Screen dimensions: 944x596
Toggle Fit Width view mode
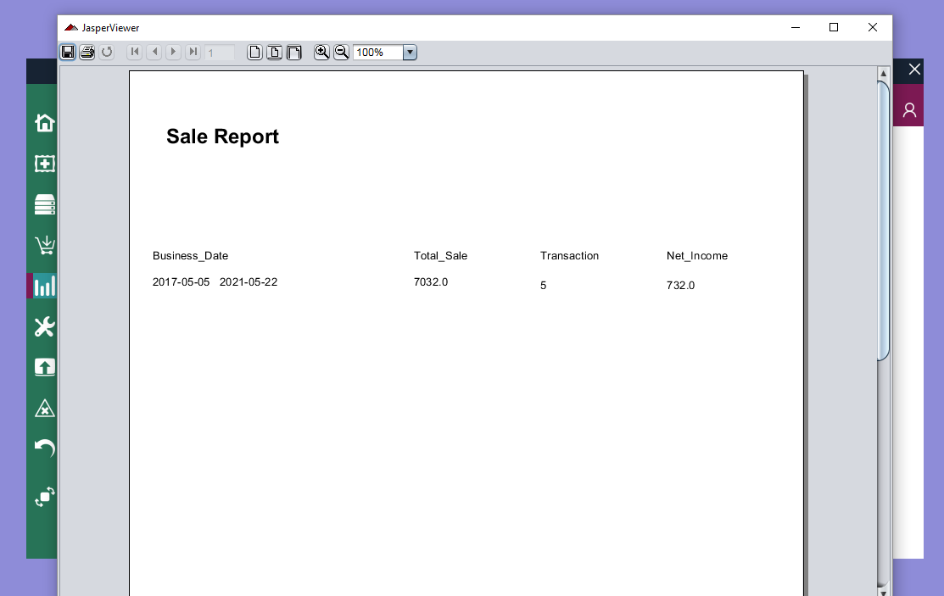294,52
